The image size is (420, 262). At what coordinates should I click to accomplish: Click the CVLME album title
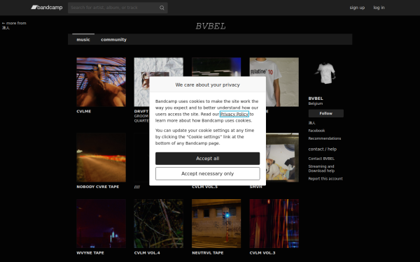click(x=84, y=111)
